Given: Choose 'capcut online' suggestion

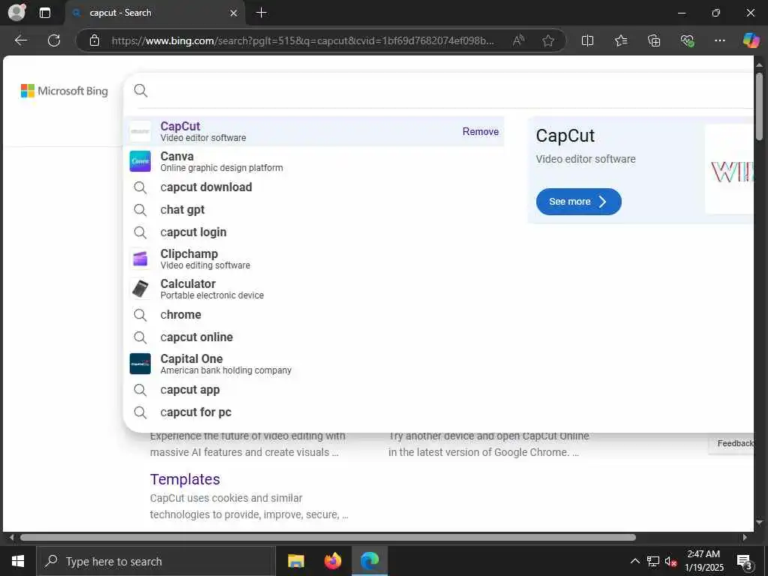Looking at the screenshot, I should pos(313,337).
